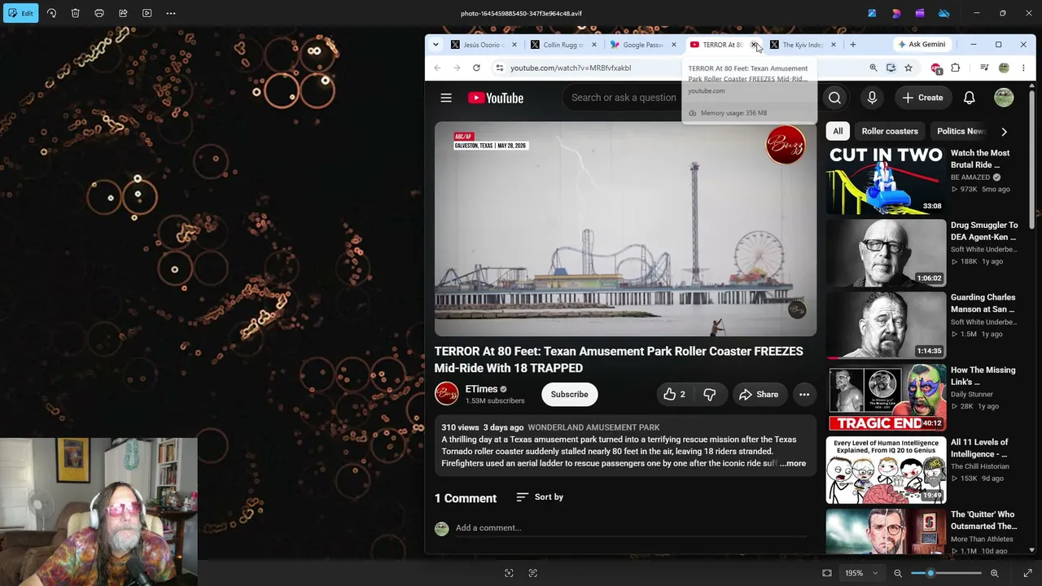Click the Share button under the video
Screen dimensions: 1042x586
[759, 395]
